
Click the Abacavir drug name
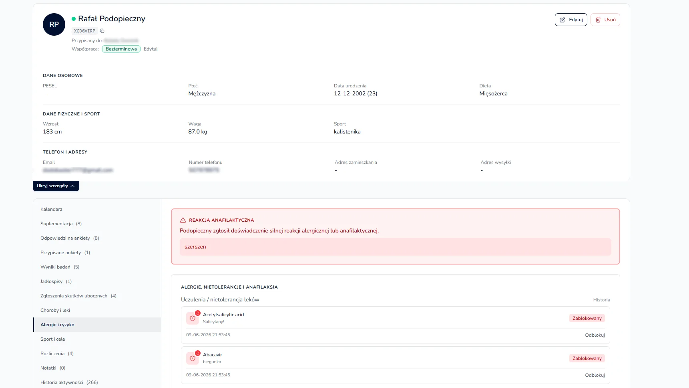(x=213, y=355)
